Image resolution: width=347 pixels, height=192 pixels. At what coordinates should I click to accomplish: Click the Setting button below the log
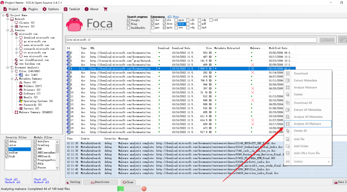[74, 182]
